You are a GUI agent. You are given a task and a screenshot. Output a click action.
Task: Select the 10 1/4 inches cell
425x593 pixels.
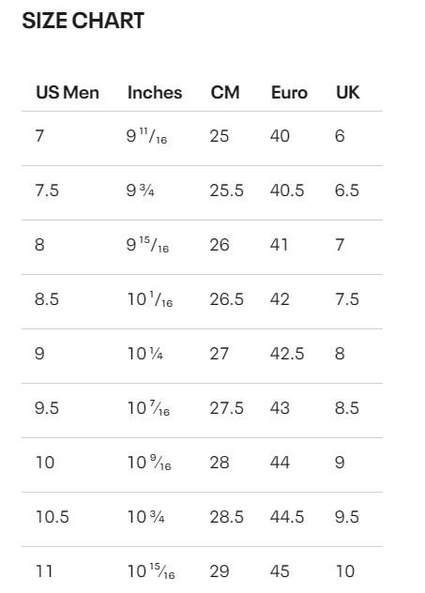[x=145, y=354]
